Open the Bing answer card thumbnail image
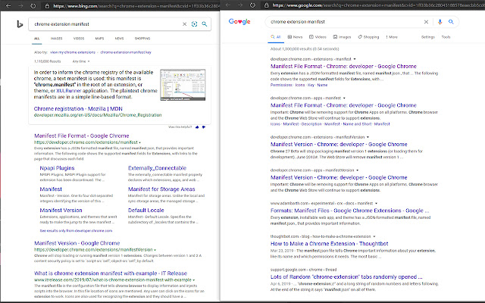 pos(183,85)
